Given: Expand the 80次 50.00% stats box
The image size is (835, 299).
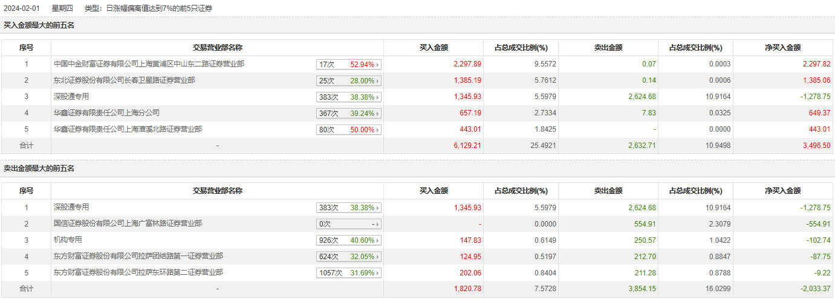Looking at the screenshot, I should click(349, 130).
